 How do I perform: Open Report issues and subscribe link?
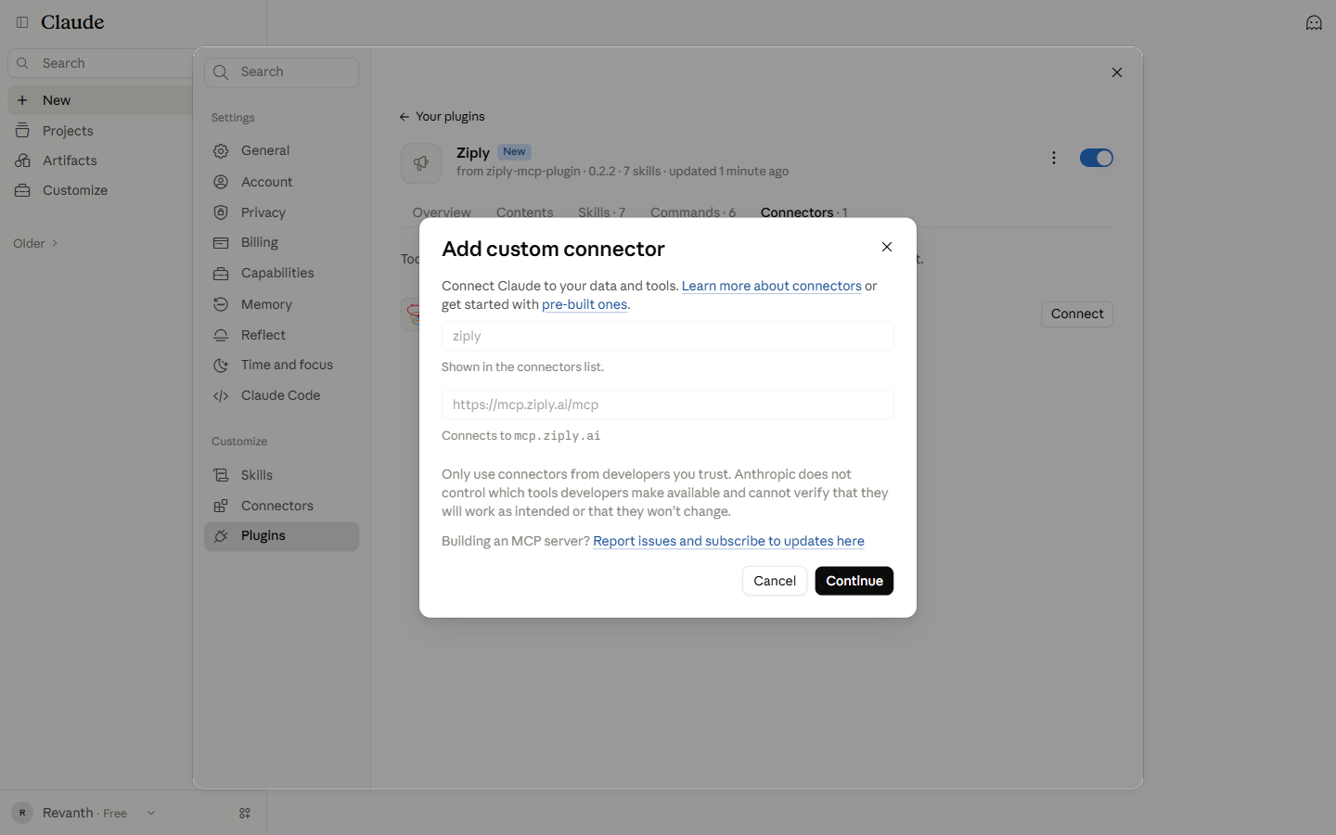pos(728,541)
